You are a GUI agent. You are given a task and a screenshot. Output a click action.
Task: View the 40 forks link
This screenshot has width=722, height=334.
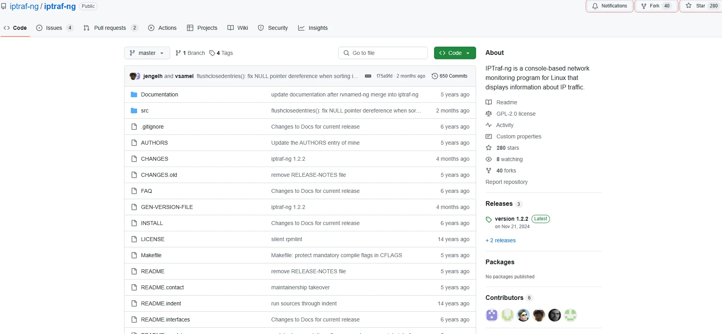click(x=506, y=171)
